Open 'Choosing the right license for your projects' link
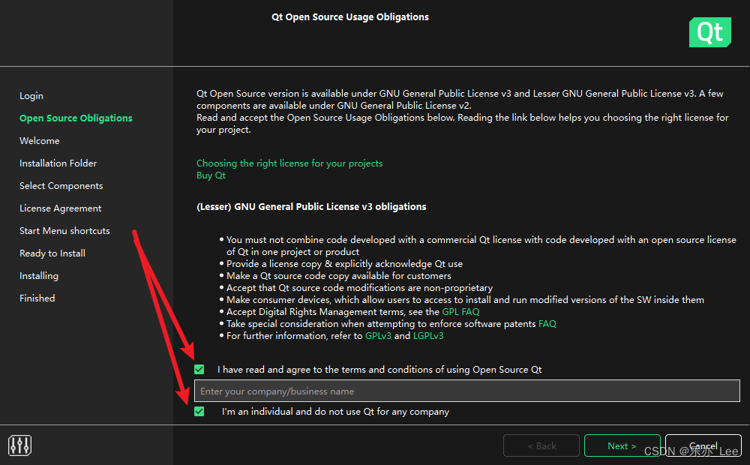This screenshot has width=750, height=465. click(289, 163)
